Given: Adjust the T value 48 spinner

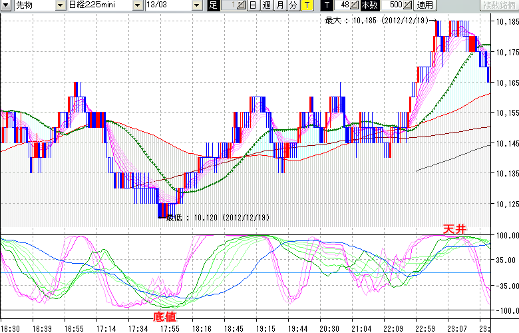Looking at the screenshot, I should (354, 5).
